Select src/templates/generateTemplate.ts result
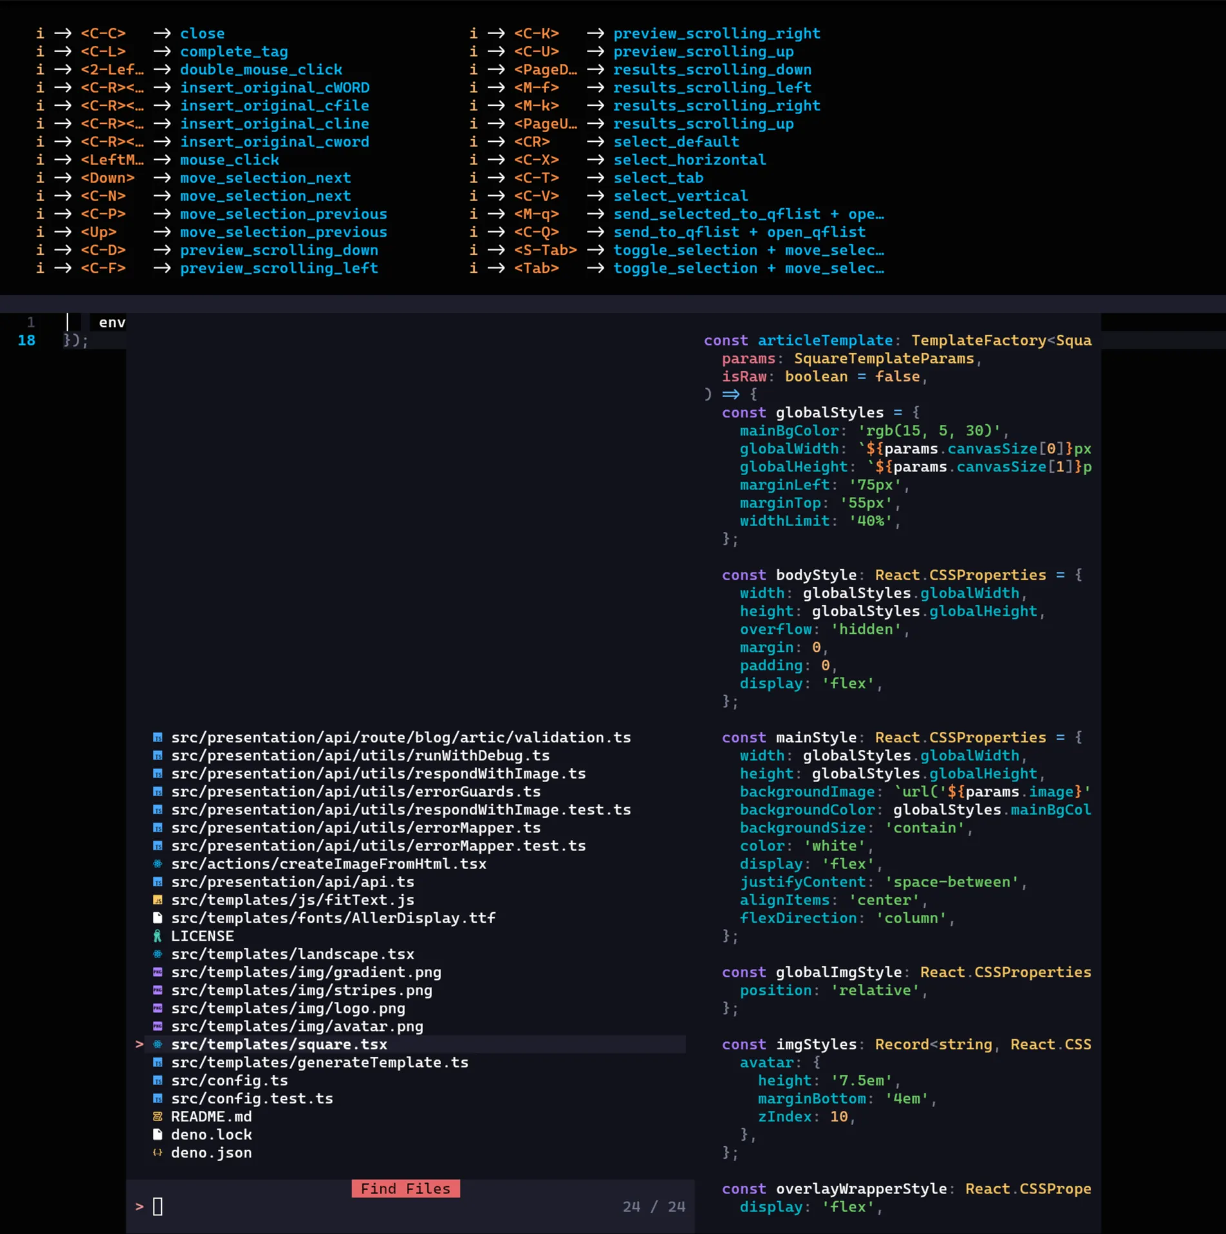1226x1234 pixels. (319, 1063)
